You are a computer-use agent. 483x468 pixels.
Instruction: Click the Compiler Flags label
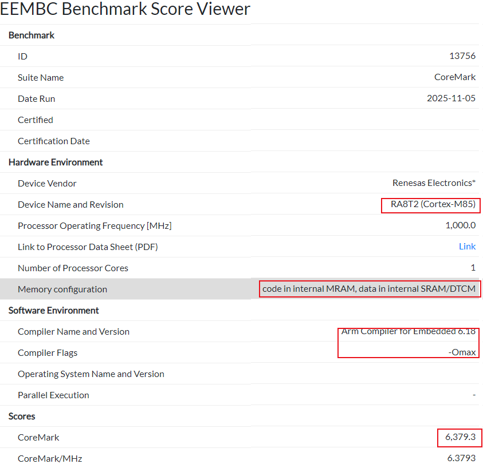coord(48,353)
